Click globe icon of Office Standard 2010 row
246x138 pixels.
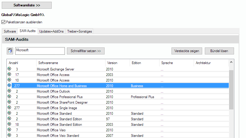(9, 113)
